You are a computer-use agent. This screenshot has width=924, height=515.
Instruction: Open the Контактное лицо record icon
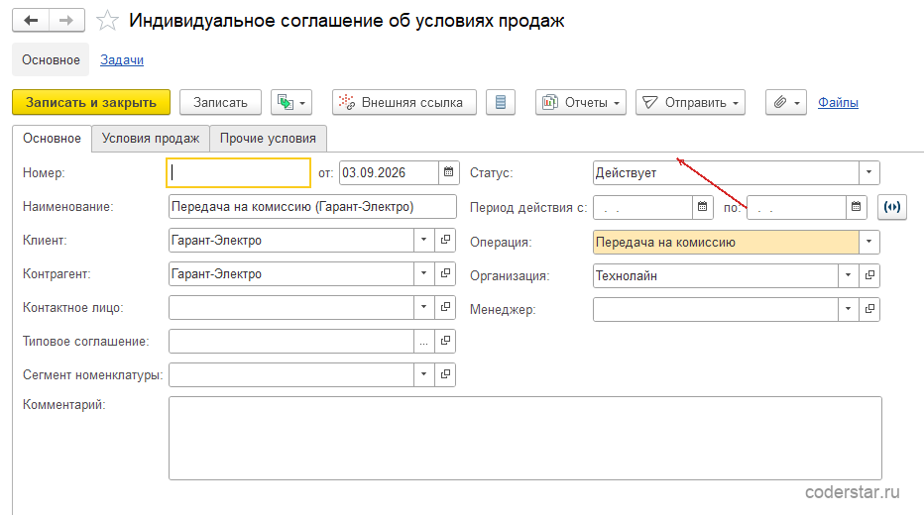[x=445, y=307]
